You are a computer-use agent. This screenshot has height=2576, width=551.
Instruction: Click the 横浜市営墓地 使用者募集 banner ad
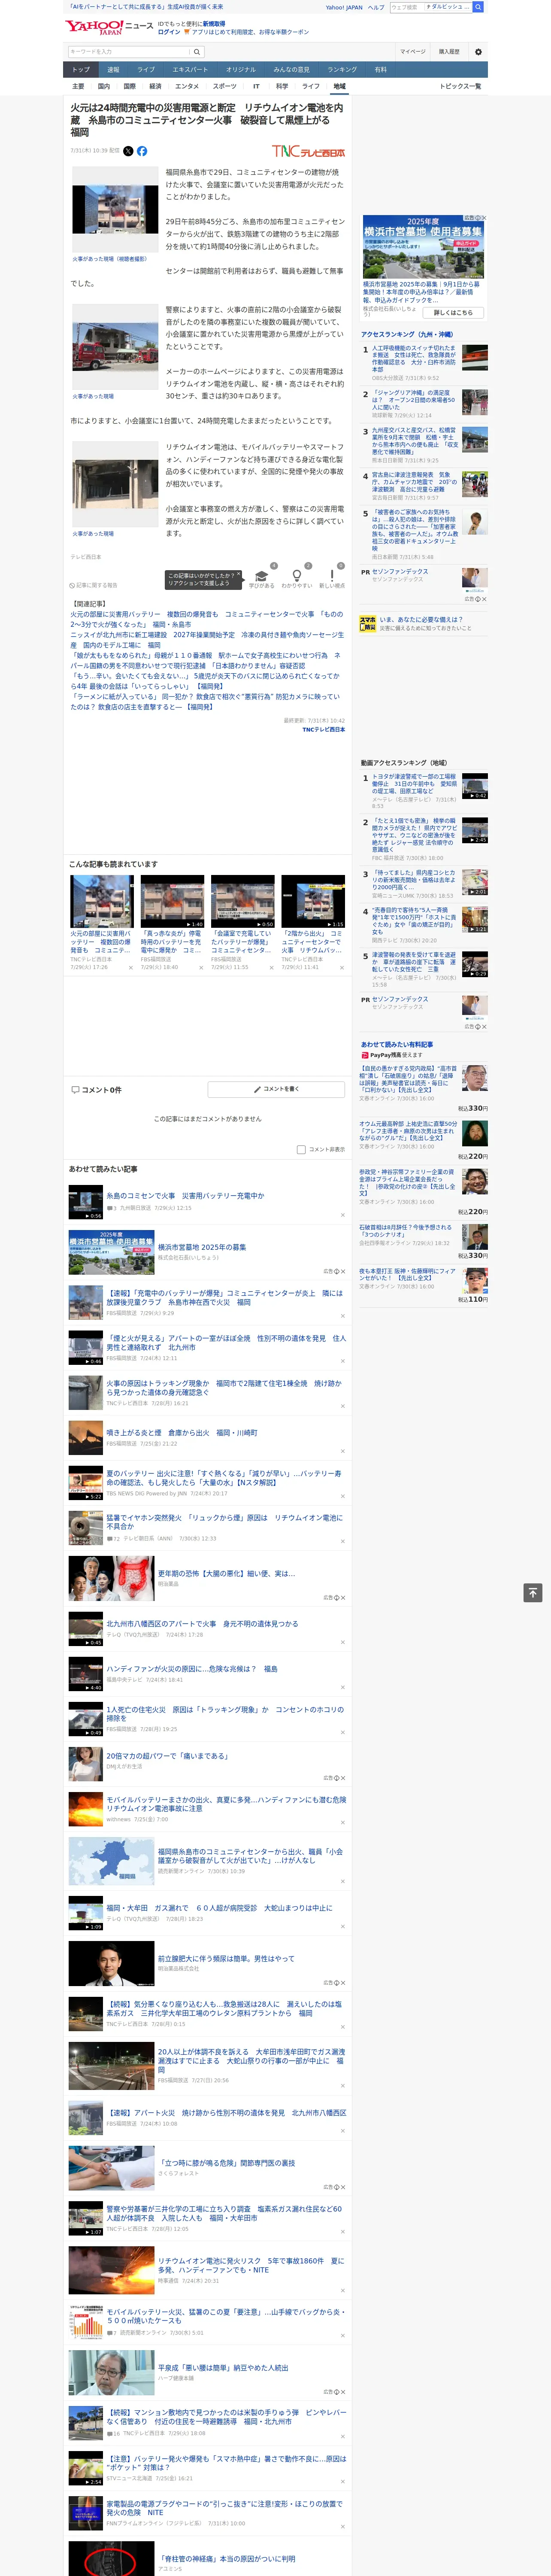click(x=424, y=246)
